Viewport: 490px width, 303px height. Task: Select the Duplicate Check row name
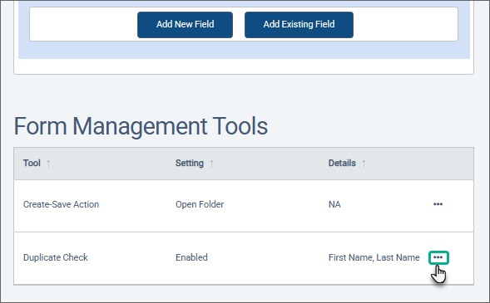pyautogui.click(x=55, y=257)
